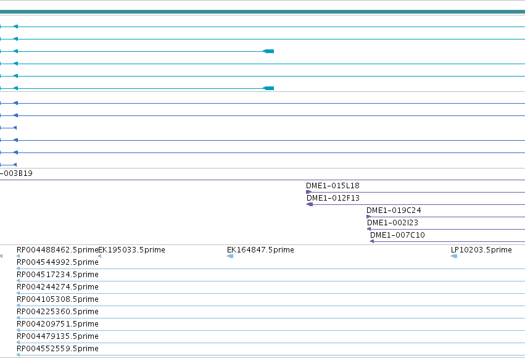Click the RP004105308.5prime label
The image size is (525, 358).
click(57, 299)
